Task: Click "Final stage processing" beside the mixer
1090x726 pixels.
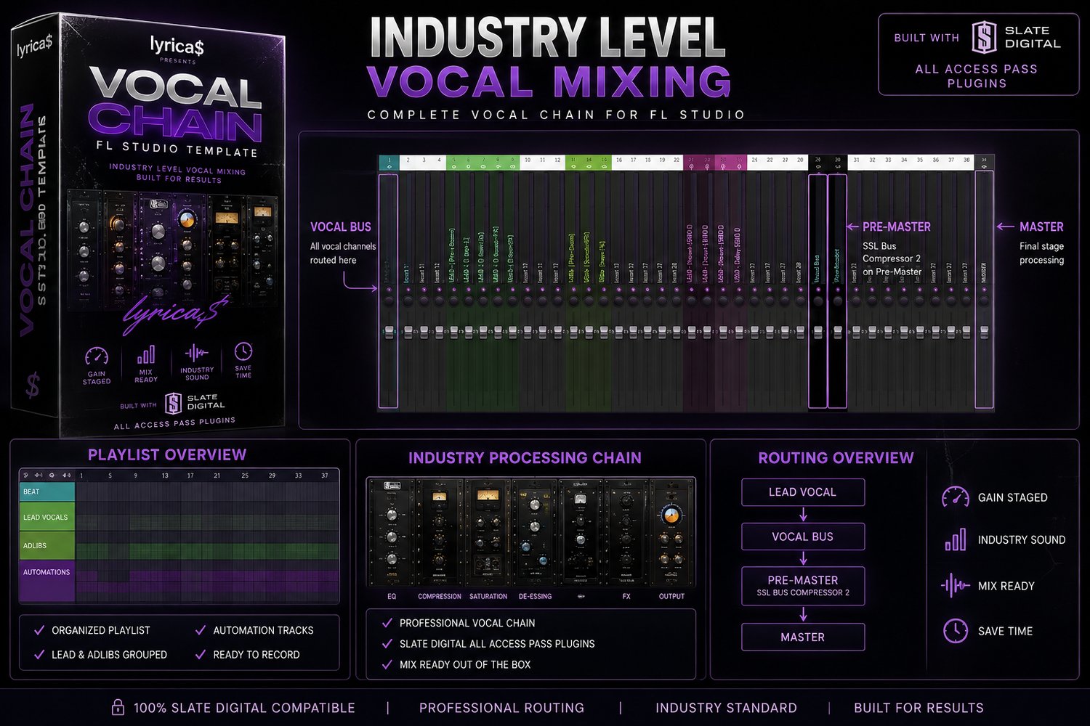Action: pos(1041,253)
